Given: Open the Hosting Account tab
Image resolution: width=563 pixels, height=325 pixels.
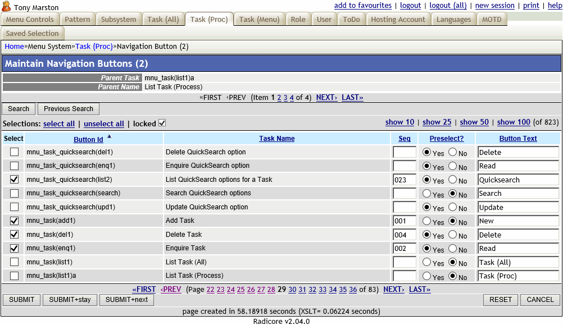Looking at the screenshot, I should tap(398, 19).
